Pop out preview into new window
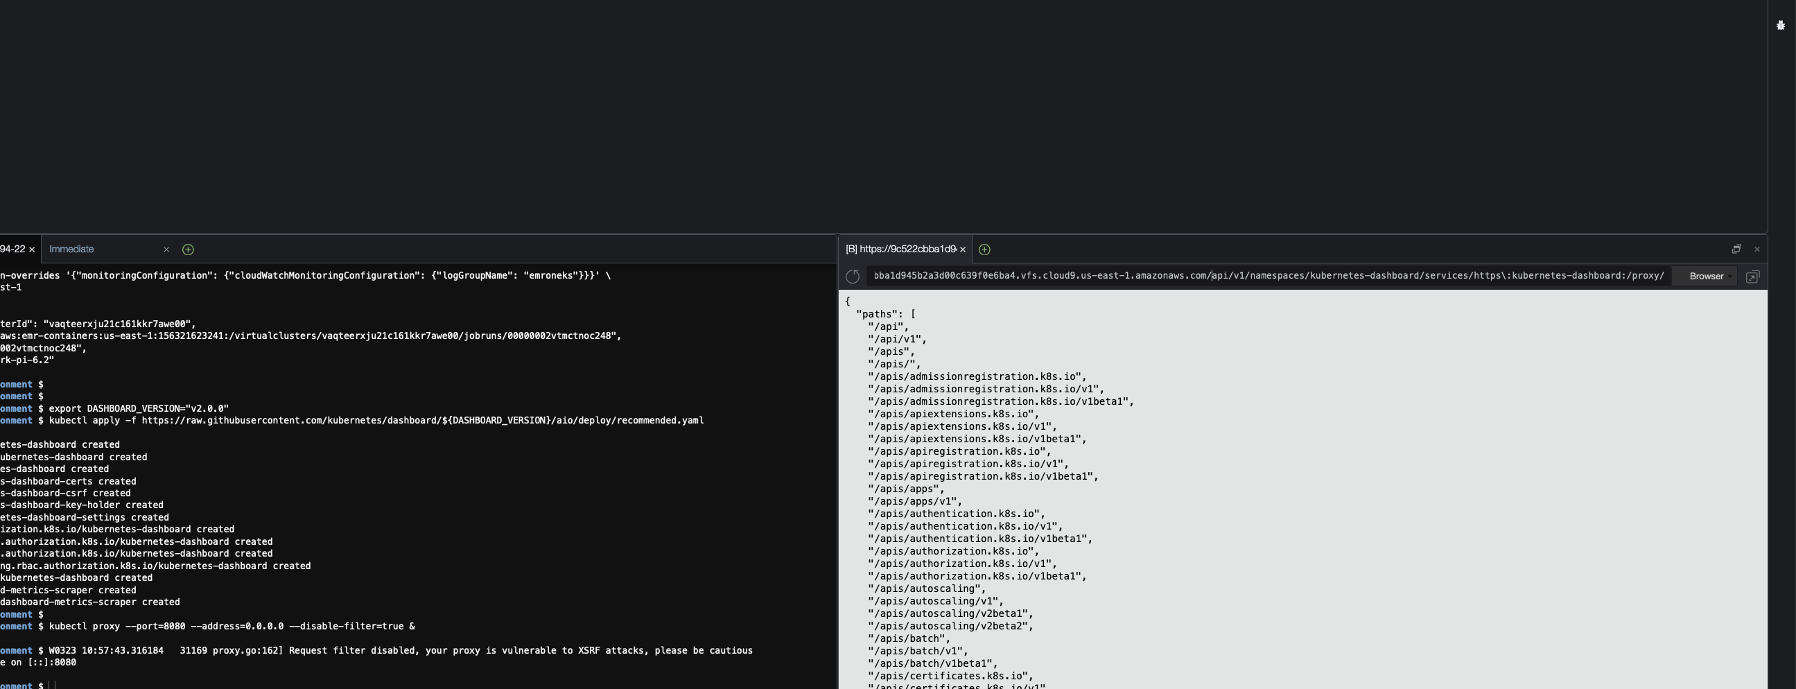 tap(1752, 277)
